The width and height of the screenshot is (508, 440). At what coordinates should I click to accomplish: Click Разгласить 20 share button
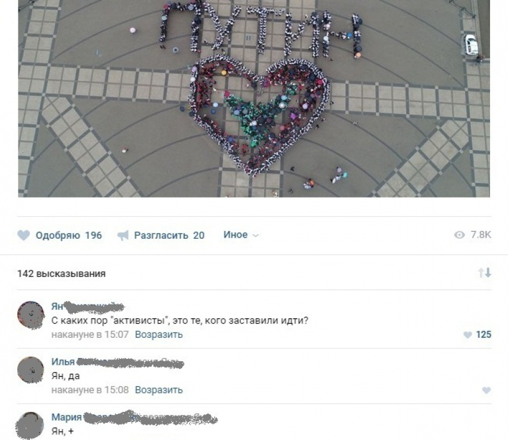click(161, 235)
